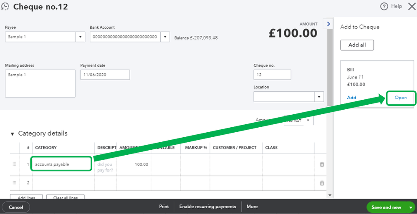Open the Bank Account dropdown arrow
417x214 pixels.
[165, 37]
